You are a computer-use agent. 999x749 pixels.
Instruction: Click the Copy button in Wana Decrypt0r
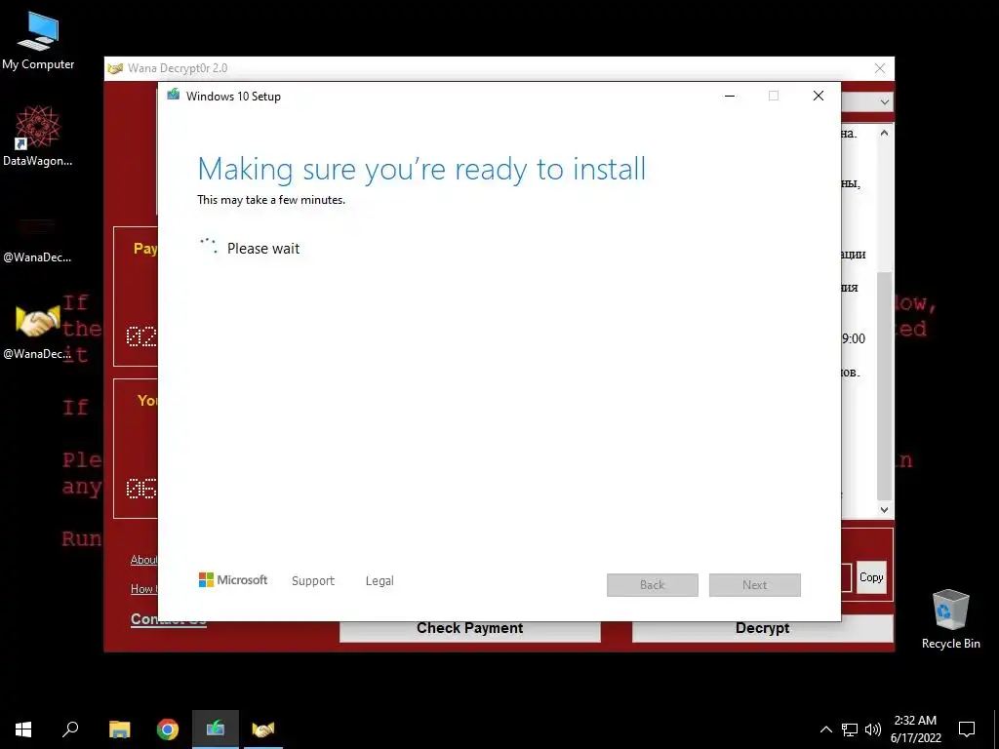871,577
